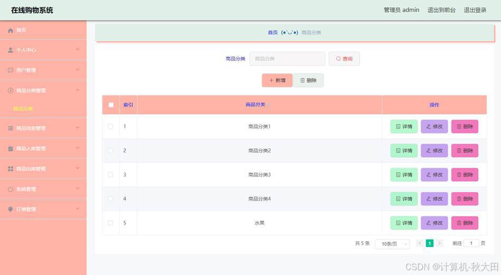Screen dimensions: 501x275
Task: Click the power icon beside 系统管理
Action: pos(11,189)
